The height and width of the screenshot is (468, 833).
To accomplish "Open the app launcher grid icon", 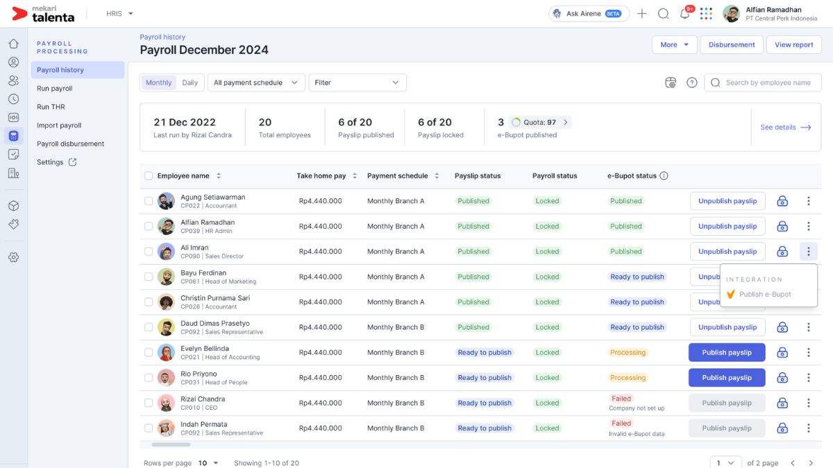I will (706, 14).
